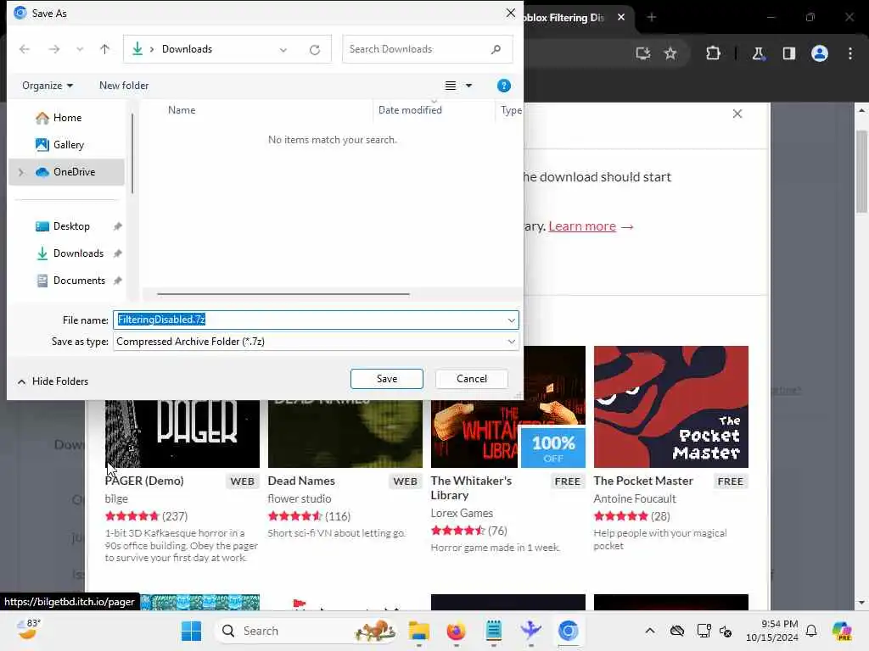Open dialog Help icon
The height and width of the screenshot is (651, 869).
click(504, 86)
